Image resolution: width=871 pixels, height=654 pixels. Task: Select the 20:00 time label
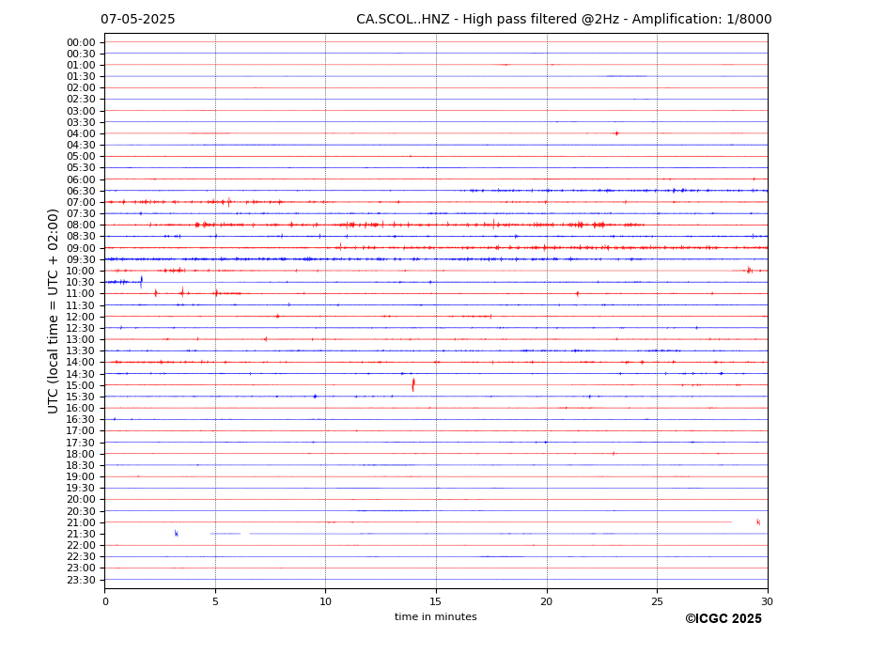pos(81,500)
